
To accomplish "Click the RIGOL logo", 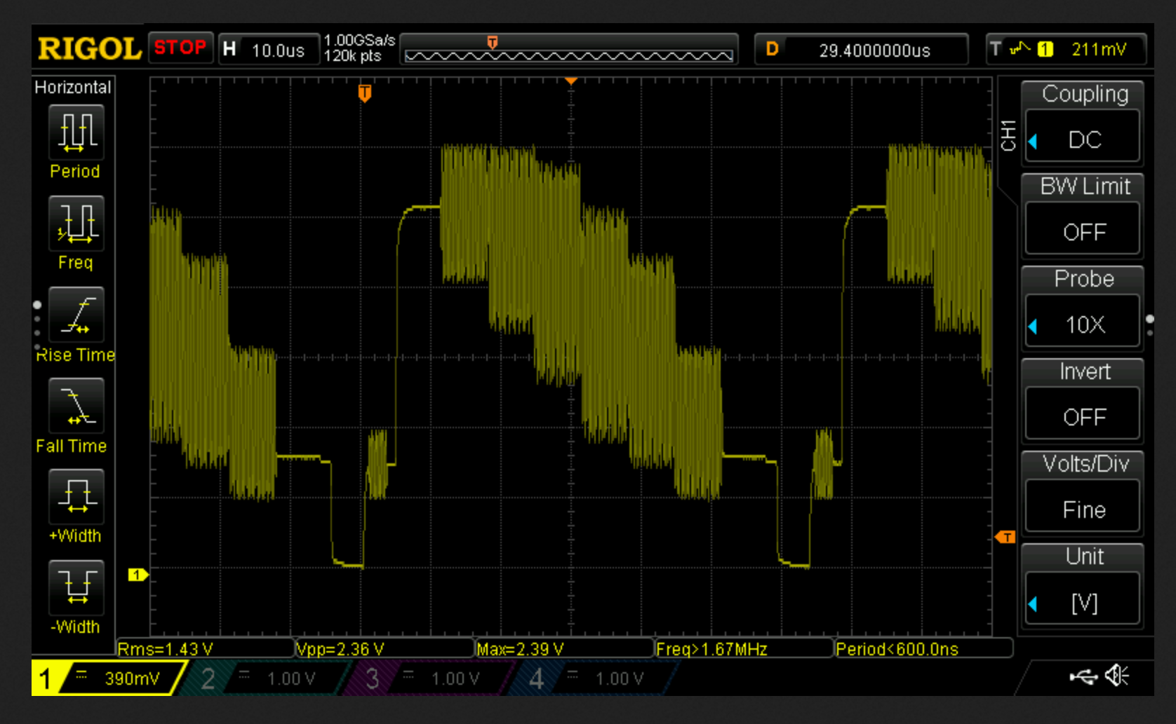I will pyautogui.click(x=89, y=49).
